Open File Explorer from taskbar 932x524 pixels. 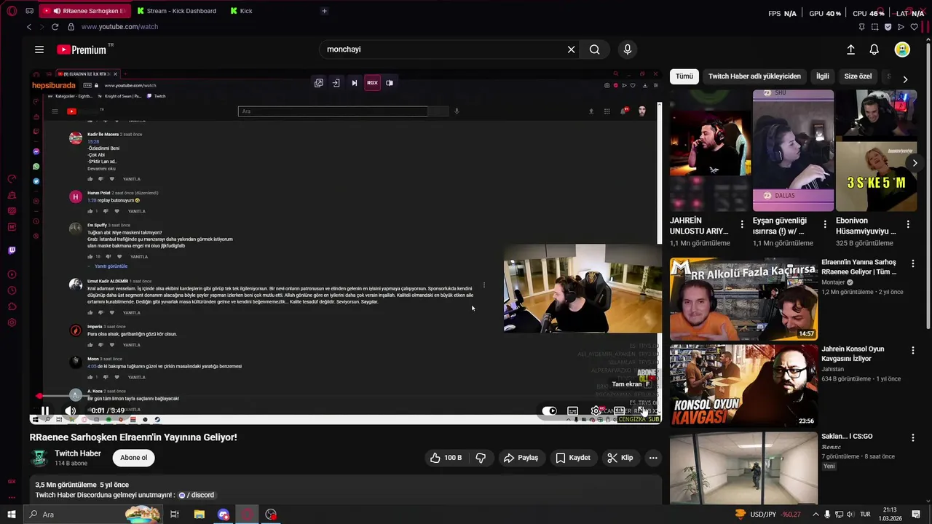(x=199, y=515)
